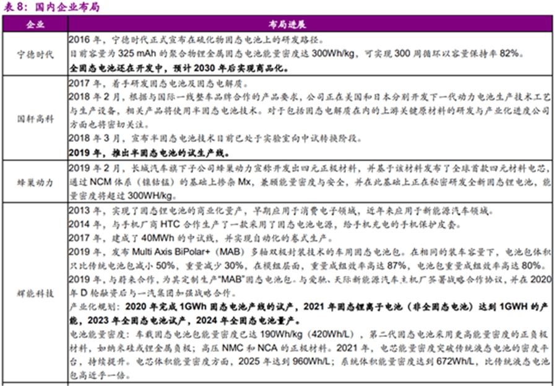Click the line '与生产设备，相关产品将使用半固态电池技术'
Screen dimensions: 557x386
309,111
